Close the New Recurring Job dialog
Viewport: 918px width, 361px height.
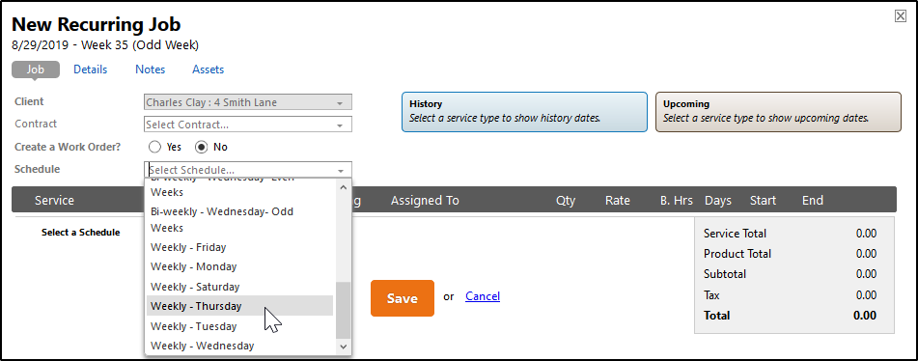(901, 16)
